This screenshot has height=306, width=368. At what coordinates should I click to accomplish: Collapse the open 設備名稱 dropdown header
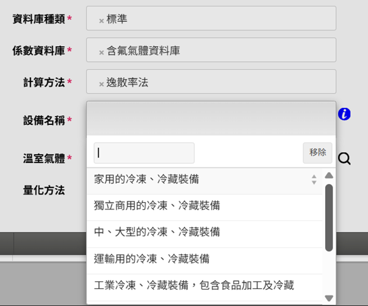click(x=211, y=118)
